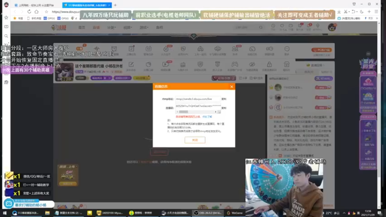Click the video play icon with the NEW badge
Image resolution: width=386 pixels, height=217 pixels.
click(x=165, y=65)
